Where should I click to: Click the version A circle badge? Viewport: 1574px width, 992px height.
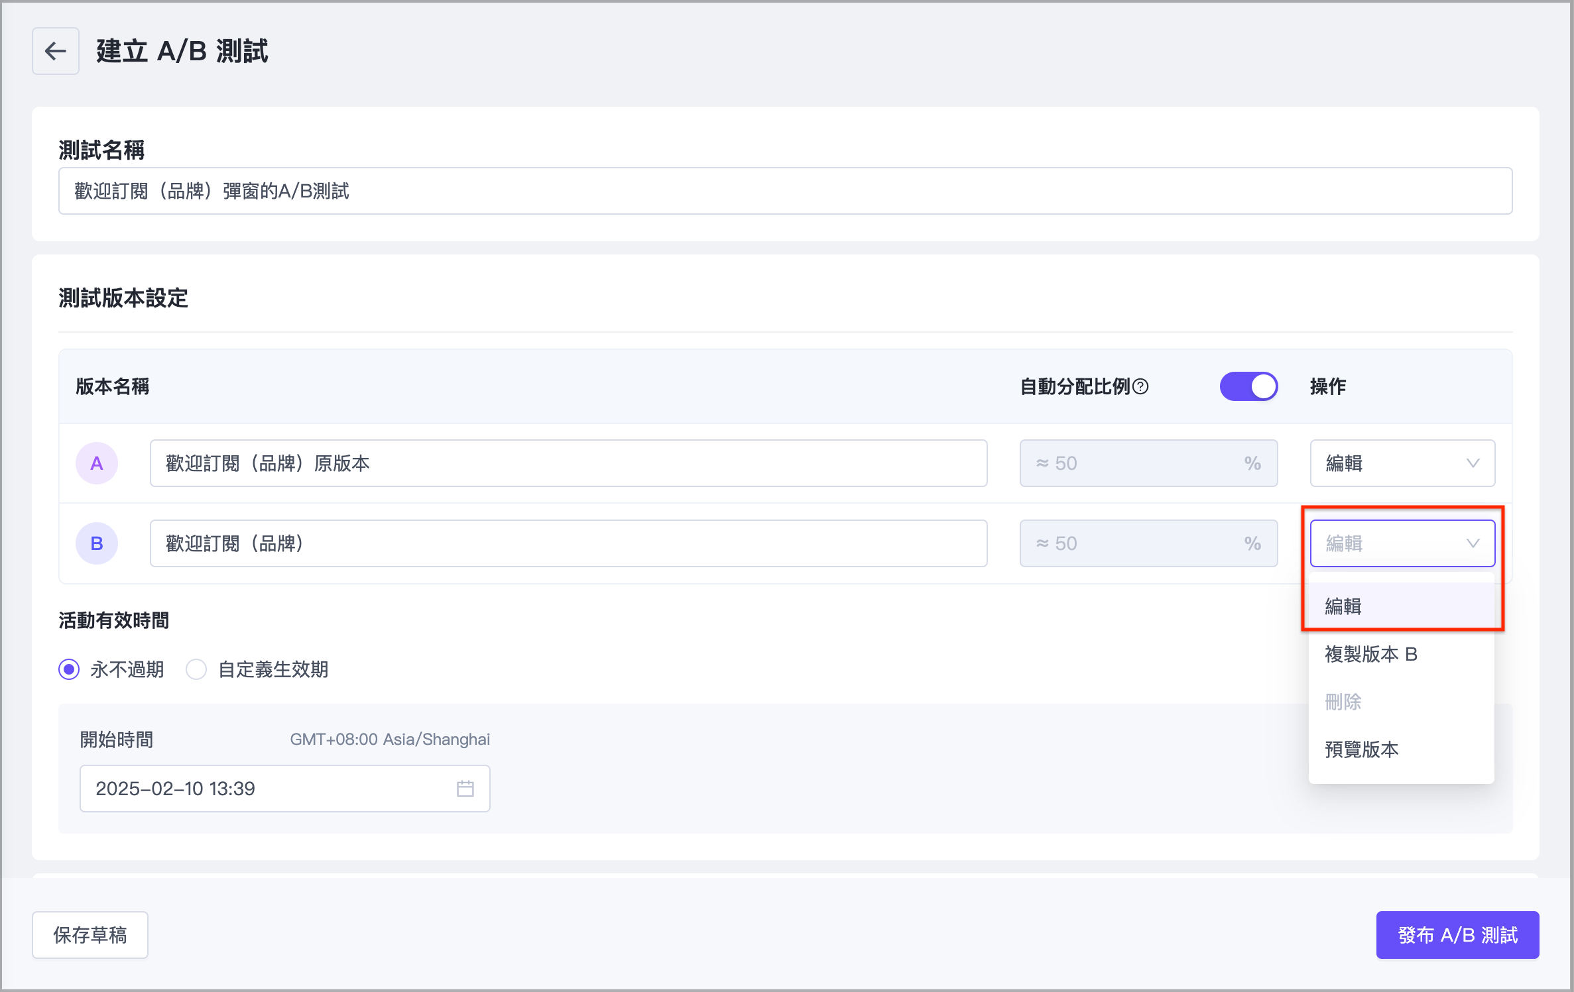pos(97,463)
